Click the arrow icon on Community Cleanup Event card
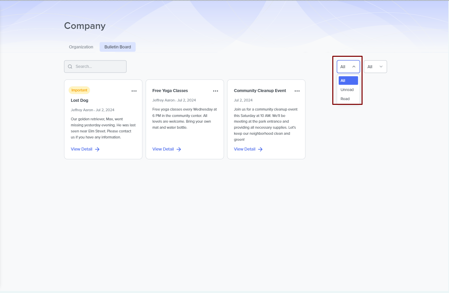 [x=260, y=149]
